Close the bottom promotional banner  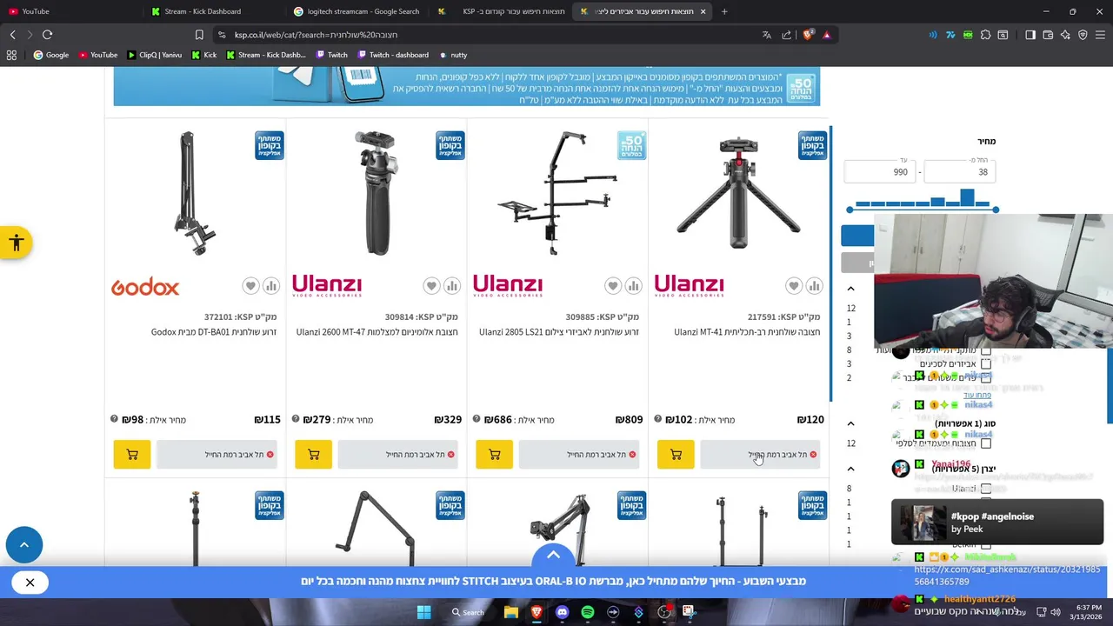[30, 583]
